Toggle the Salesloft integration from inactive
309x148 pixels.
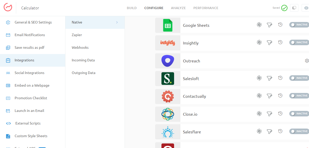(299, 78)
